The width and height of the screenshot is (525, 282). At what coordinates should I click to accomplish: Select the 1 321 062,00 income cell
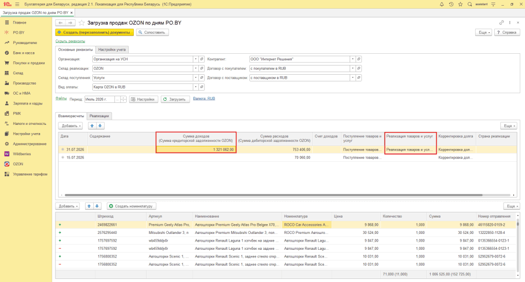[x=196, y=149]
